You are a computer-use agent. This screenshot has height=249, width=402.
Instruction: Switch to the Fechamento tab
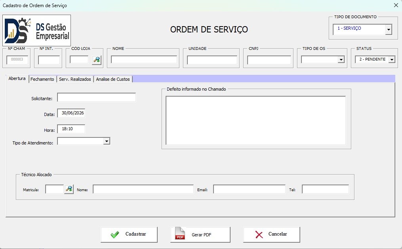click(42, 79)
